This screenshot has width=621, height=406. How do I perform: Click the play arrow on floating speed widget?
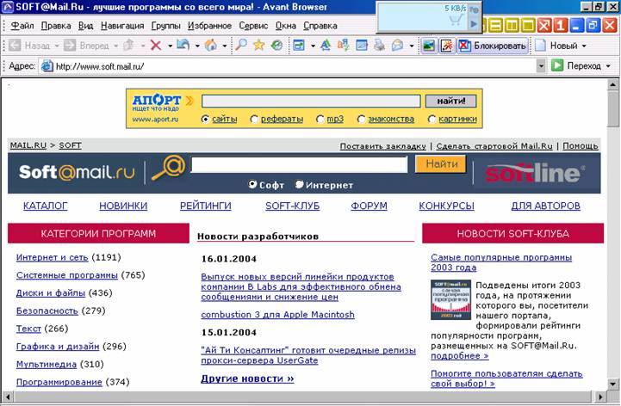(474, 24)
